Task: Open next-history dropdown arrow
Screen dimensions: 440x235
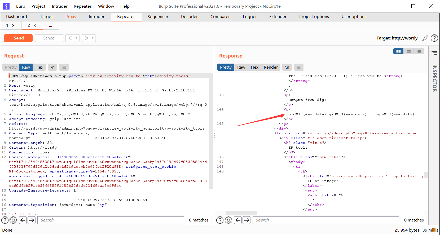Action: coord(93,38)
